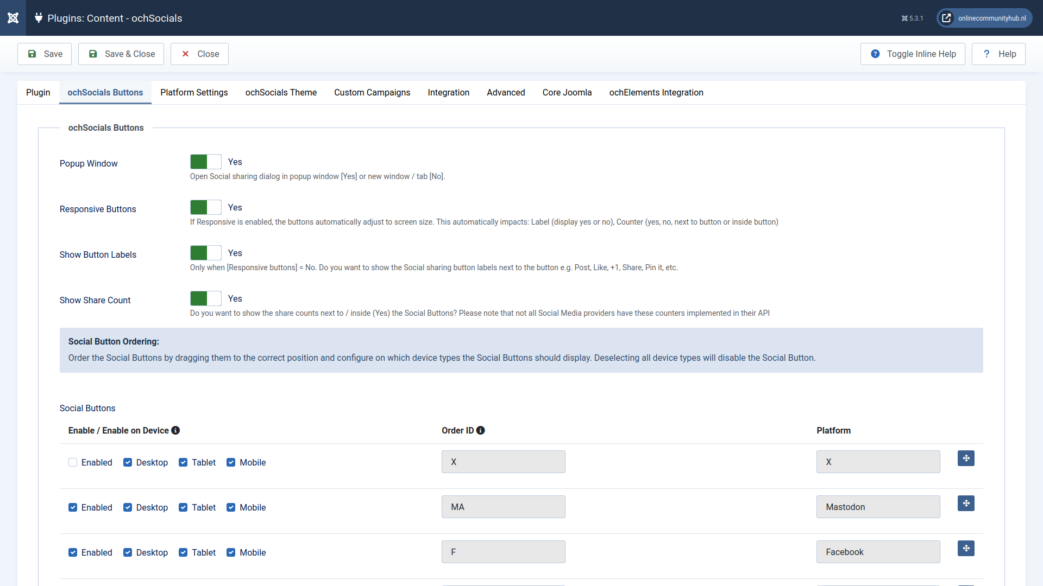Click the Close button
The image size is (1043, 586).
[x=199, y=54]
